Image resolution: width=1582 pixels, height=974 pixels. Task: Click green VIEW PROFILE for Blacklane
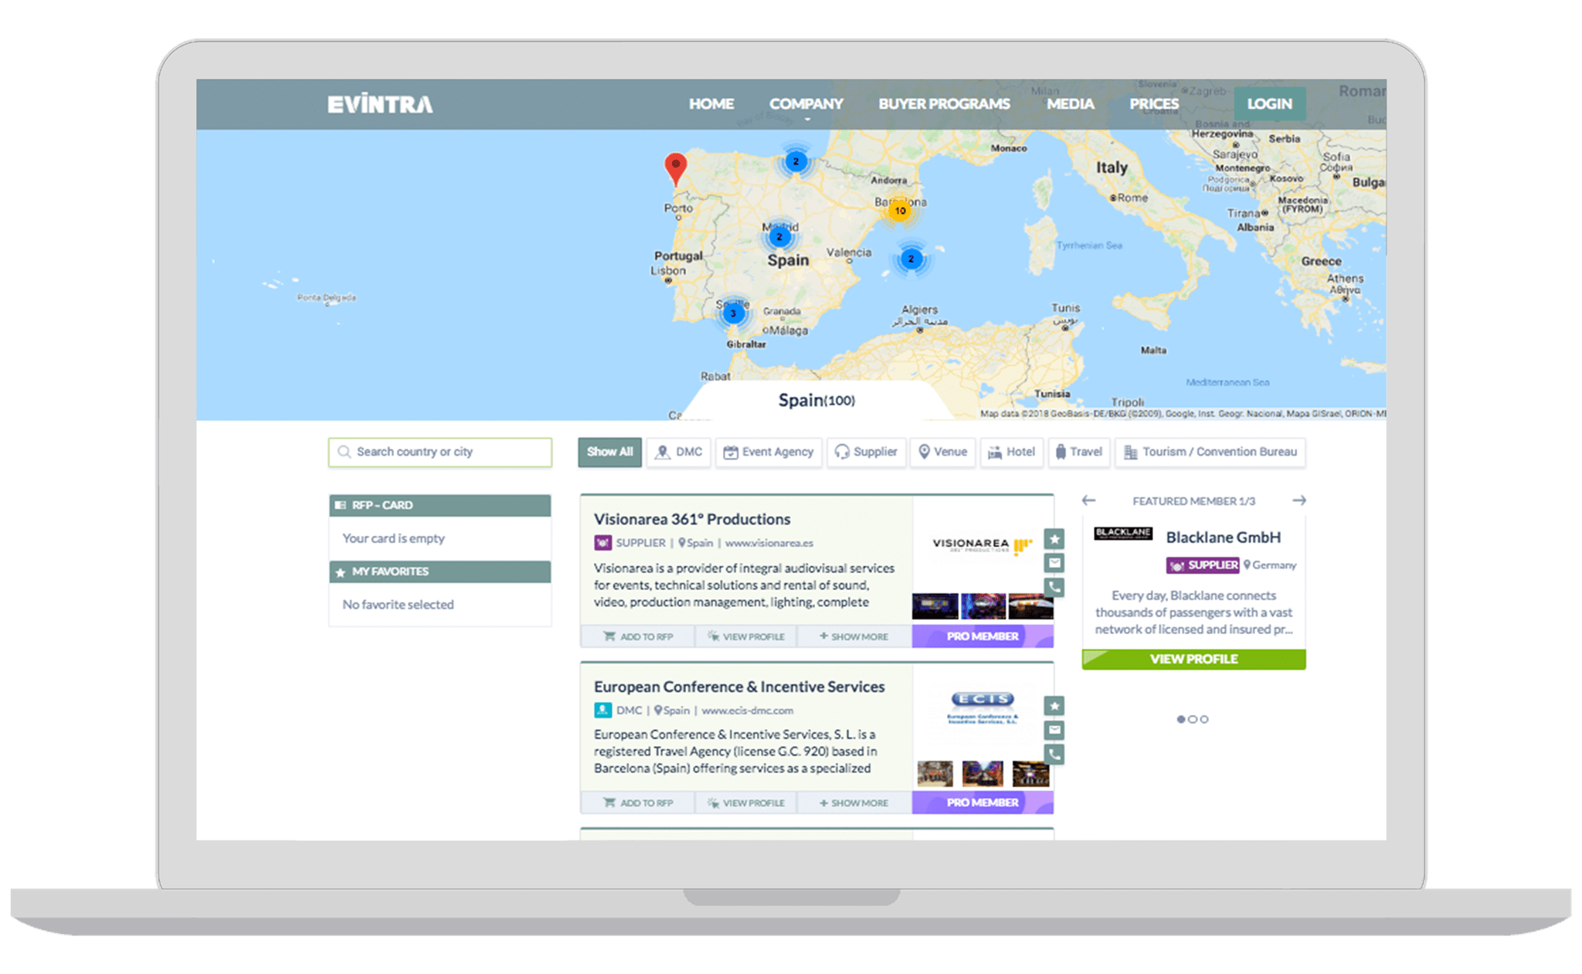(1193, 659)
